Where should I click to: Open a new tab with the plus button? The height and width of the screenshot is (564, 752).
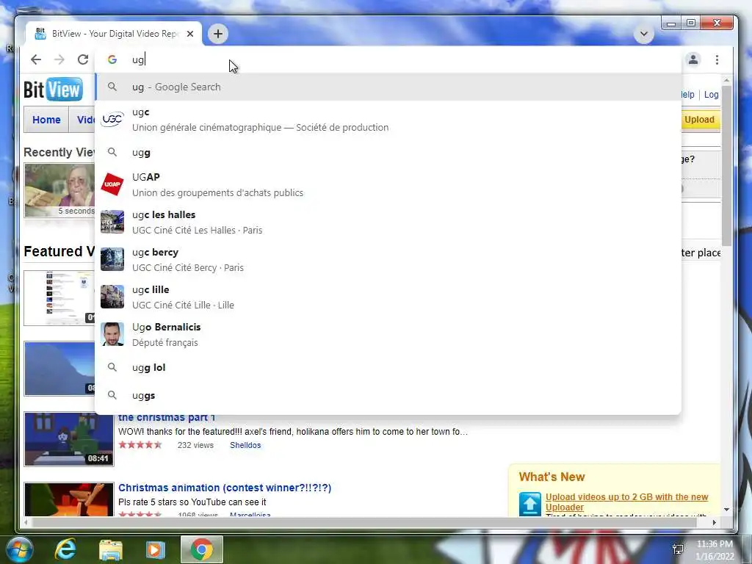[217, 34]
